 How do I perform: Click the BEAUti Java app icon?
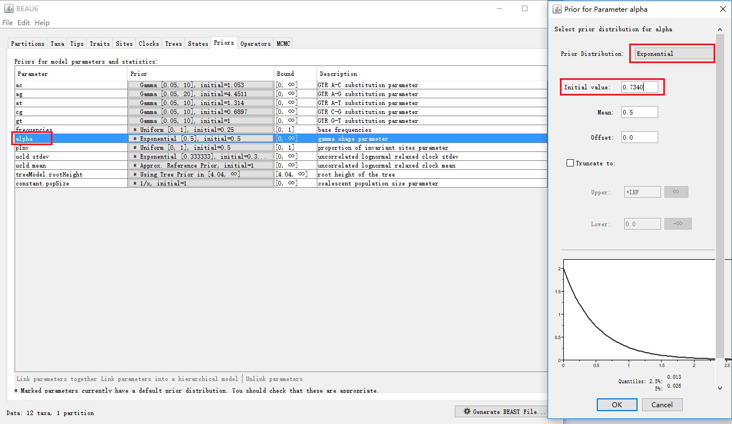coord(8,9)
